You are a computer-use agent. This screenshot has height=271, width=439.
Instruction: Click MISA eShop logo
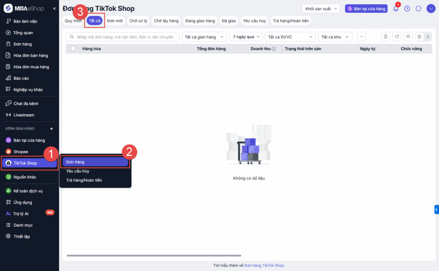tap(24, 9)
